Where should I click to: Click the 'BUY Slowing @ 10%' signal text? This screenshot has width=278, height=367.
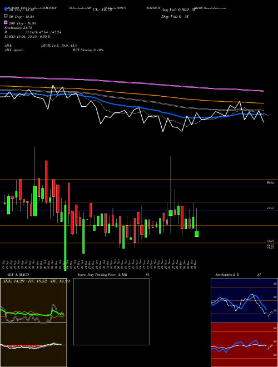click(x=88, y=50)
